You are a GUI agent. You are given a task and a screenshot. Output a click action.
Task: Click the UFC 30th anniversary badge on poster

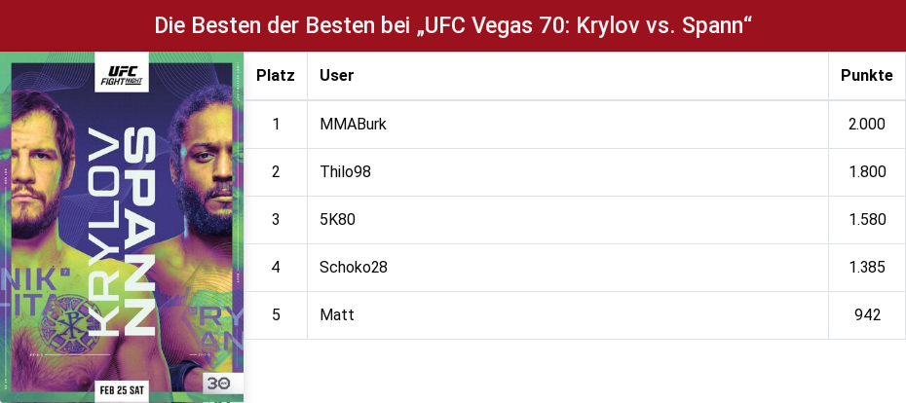(219, 383)
